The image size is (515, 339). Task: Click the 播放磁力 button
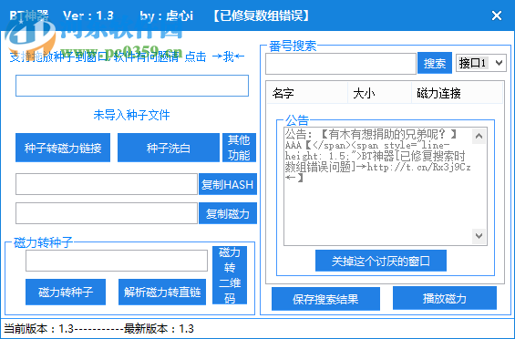[445, 298]
